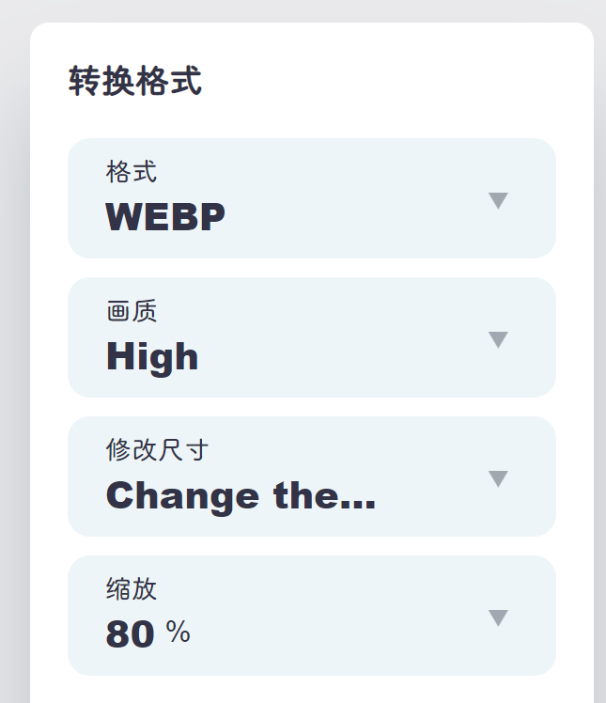
Task: Select the WEBP value text
Action: coord(165,217)
